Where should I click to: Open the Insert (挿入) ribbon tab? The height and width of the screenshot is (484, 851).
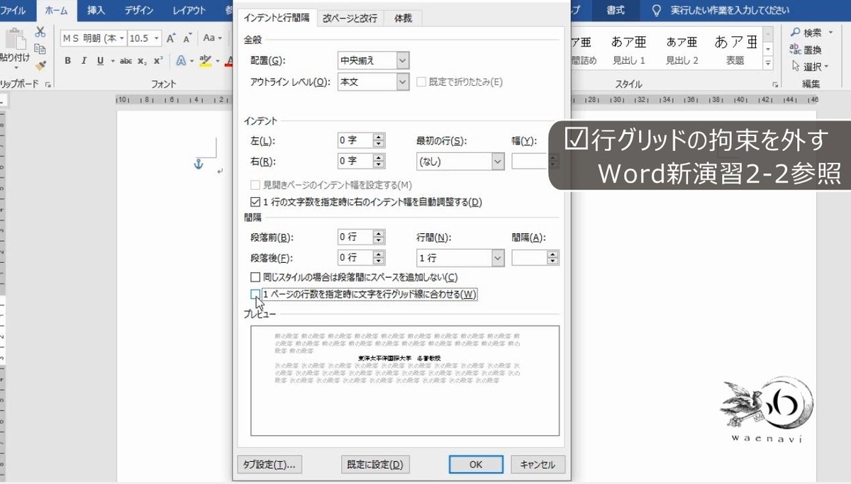pos(94,10)
